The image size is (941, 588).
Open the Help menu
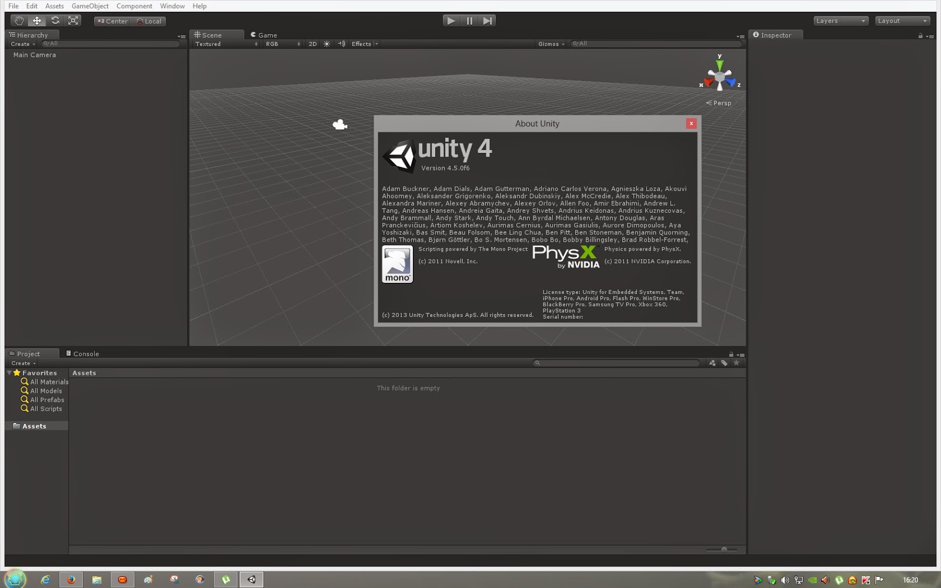click(x=199, y=6)
